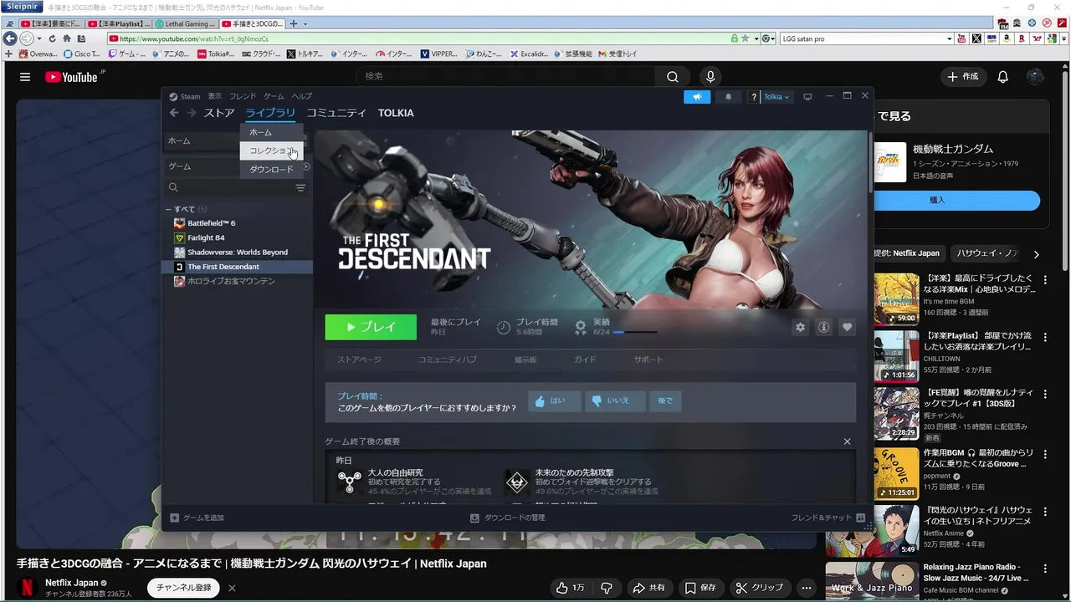1071x602 pixels.
Task: Click チャンネル登録 subscribe button
Action: [x=183, y=588]
